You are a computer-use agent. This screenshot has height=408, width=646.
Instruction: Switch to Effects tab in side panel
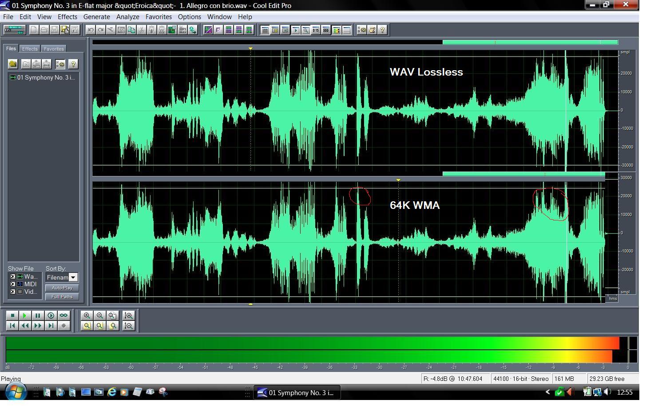30,49
